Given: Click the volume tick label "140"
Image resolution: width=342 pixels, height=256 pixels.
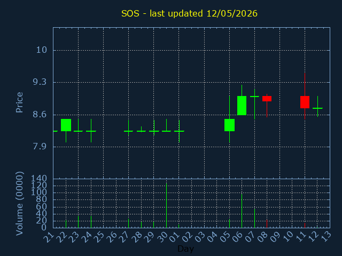Looking at the screenshot, I should pyautogui.click(x=39, y=179).
